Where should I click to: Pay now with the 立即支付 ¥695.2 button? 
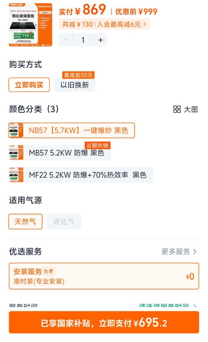pyautogui.click(x=104, y=322)
